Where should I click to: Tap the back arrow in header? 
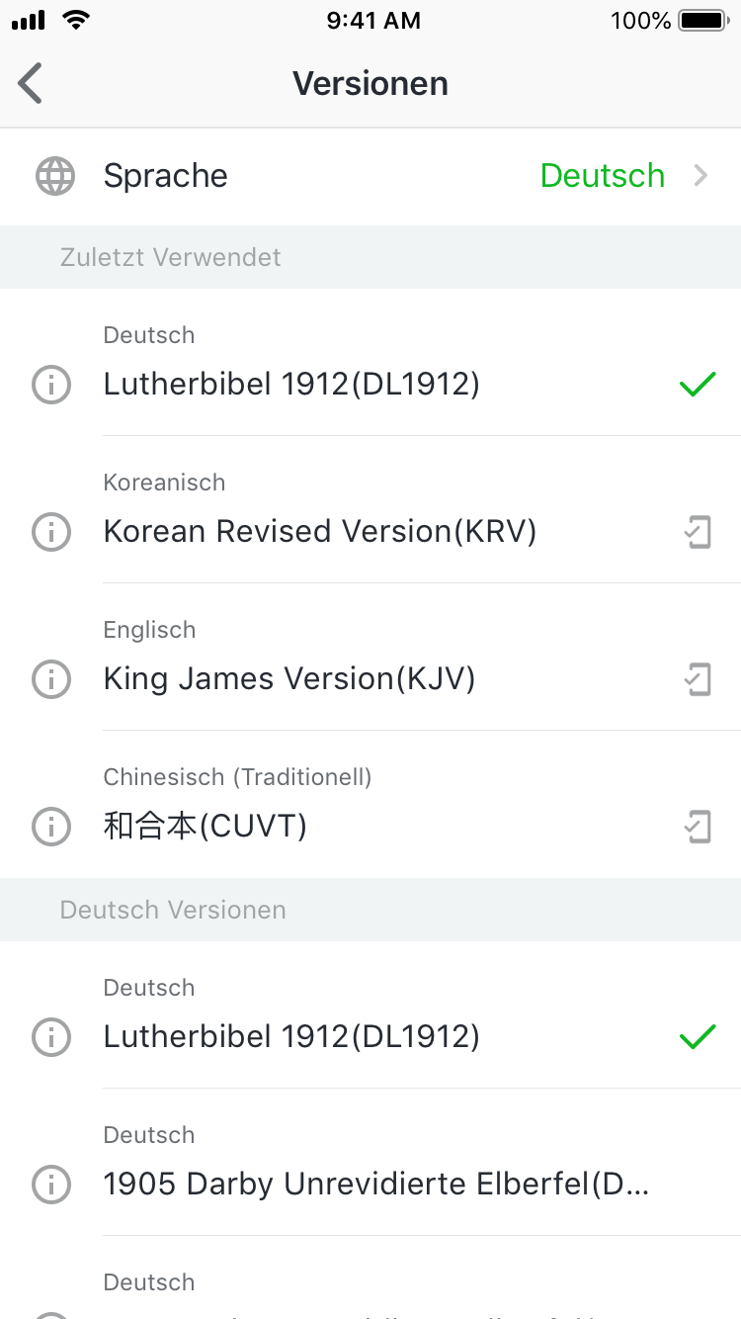tap(31, 83)
